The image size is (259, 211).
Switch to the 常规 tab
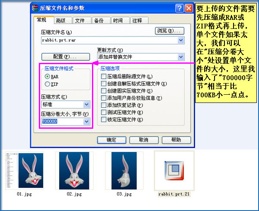coord(44,20)
